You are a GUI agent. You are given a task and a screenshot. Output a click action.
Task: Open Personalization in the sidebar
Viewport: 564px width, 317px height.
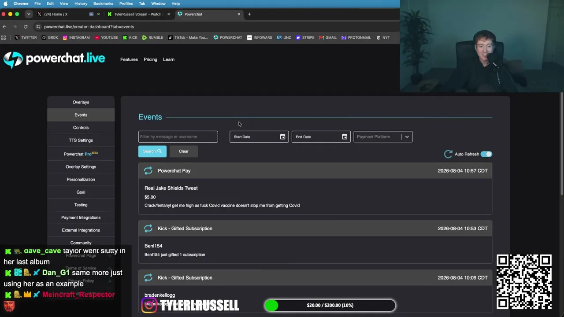tap(81, 180)
